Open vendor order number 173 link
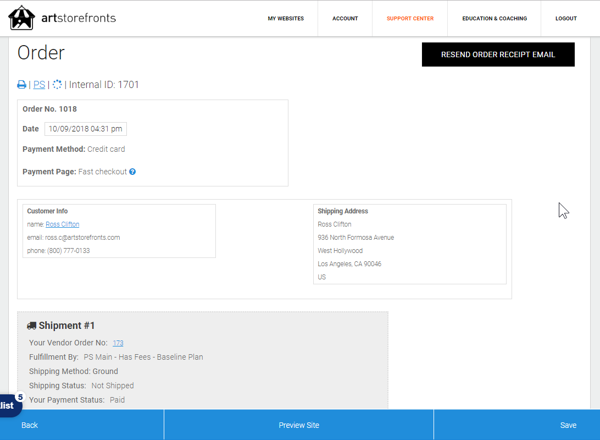The width and height of the screenshot is (600, 440). pos(118,343)
